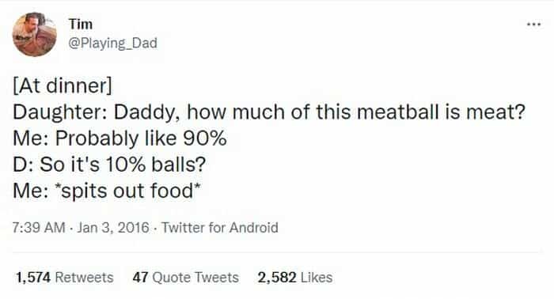
Task: Open the Quote Tweets label
Action: pyautogui.click(x=195, y=278)
